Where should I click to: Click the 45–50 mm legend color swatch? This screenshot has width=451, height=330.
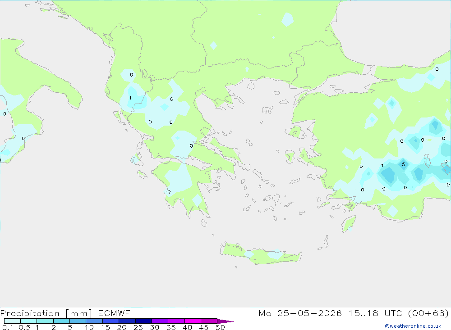209,321
